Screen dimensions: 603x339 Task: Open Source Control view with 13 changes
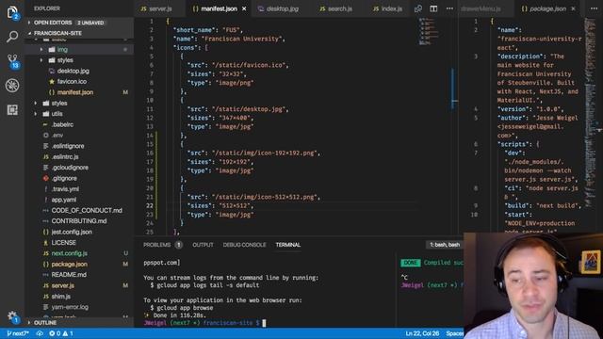12,61
